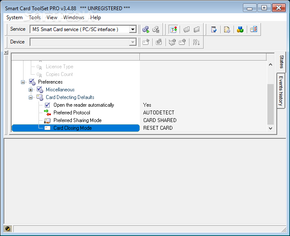Viewport: 290px width, 236px height.
Task: Open the Help menu
Action: (95, 17)
